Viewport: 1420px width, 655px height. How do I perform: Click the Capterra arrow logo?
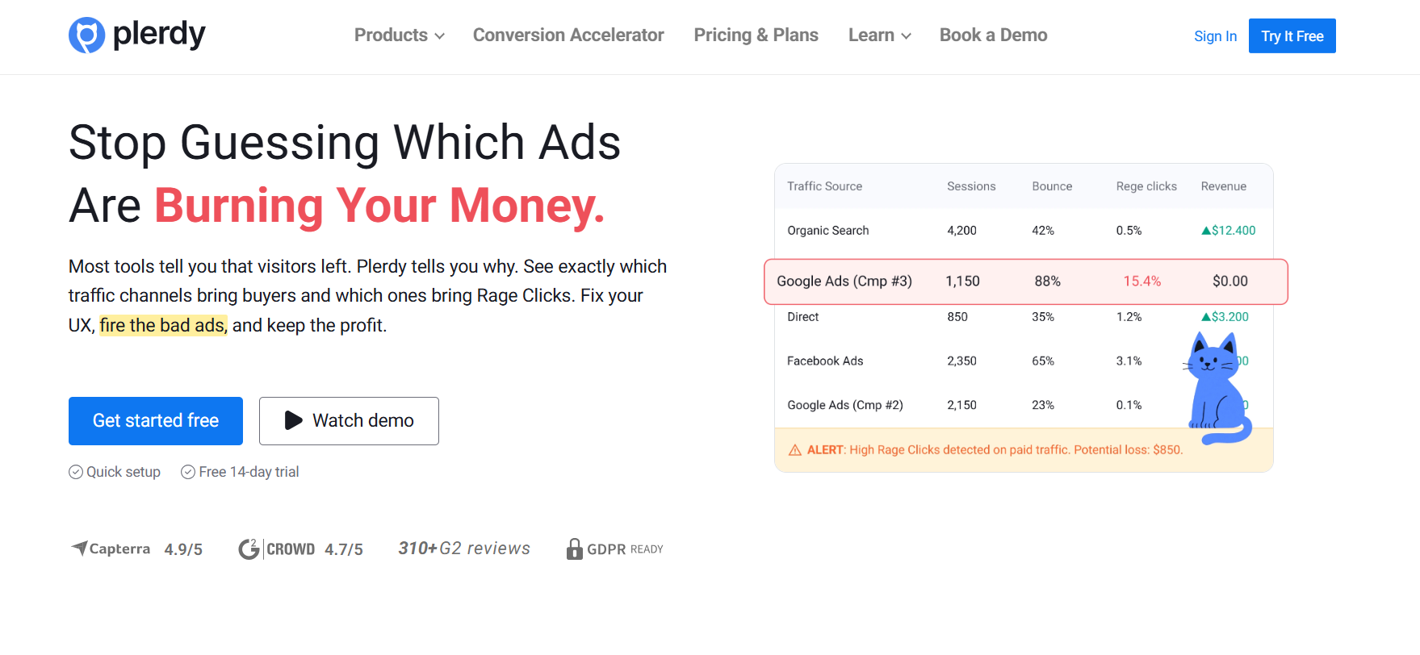pos(79,549)
